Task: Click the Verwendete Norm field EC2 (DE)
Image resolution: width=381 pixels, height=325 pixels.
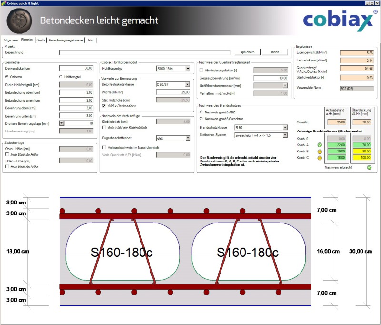Action: [x=356, y=89]
